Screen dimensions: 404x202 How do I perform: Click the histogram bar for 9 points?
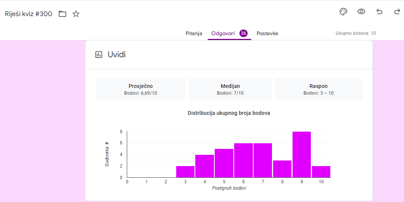click(x=302, y=154)
